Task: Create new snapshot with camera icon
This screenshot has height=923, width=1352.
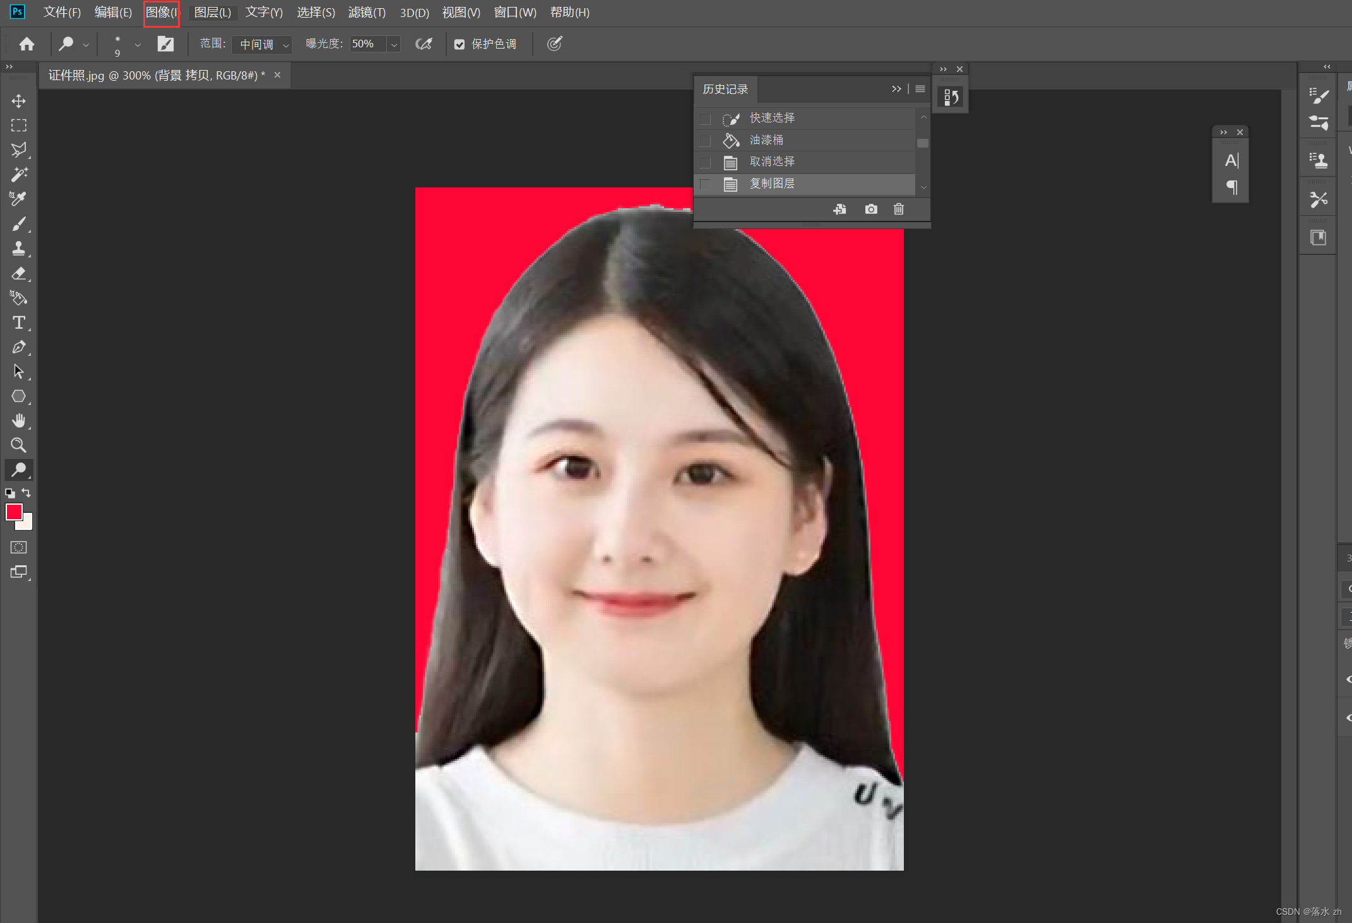Action: coord(871,209)
